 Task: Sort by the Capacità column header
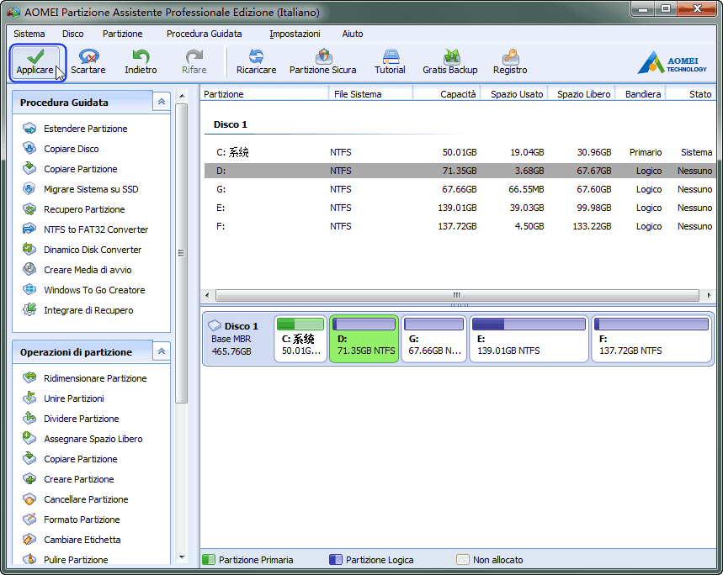coord(446,94)
